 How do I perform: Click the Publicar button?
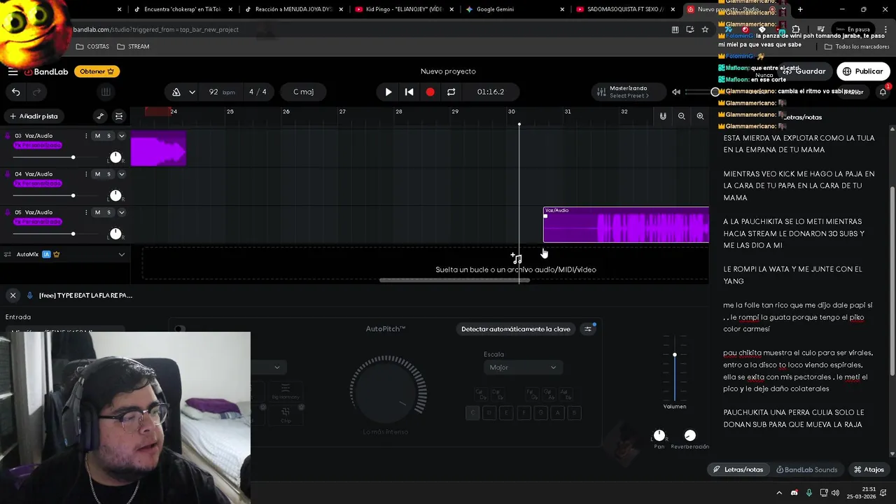coord(862,71)
